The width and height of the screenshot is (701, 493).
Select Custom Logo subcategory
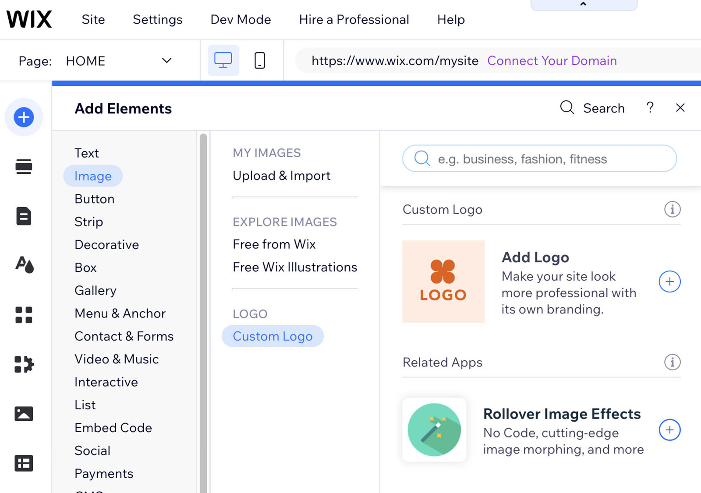coord(273,336)
